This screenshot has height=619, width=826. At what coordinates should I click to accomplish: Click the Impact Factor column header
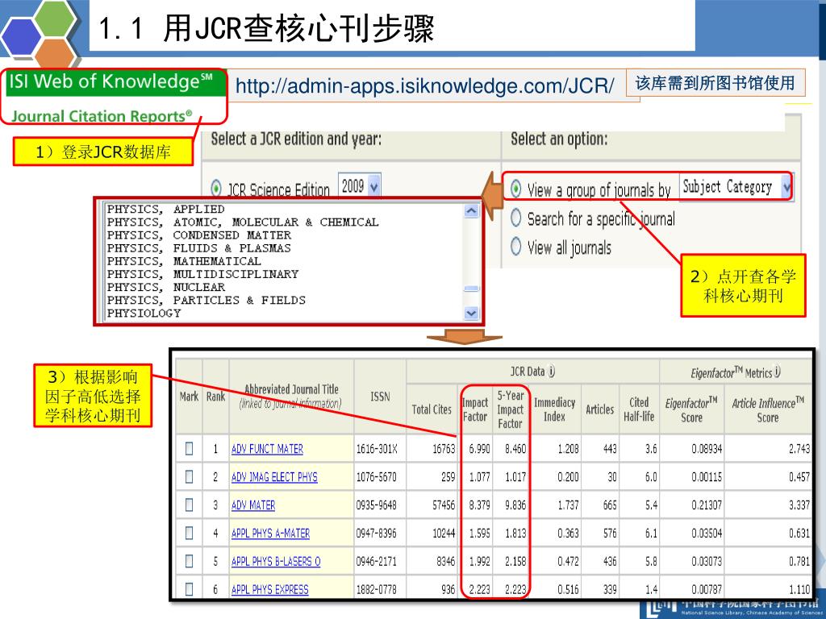click(474, 409)
